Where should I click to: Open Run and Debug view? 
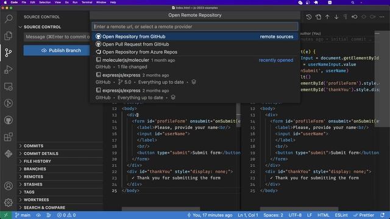[9, 69]
